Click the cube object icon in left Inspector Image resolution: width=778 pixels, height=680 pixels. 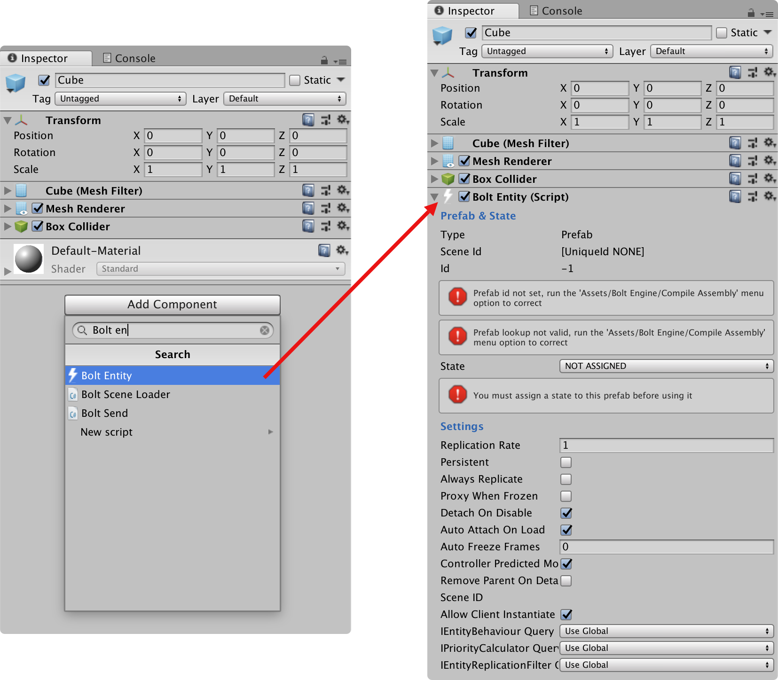16,84
